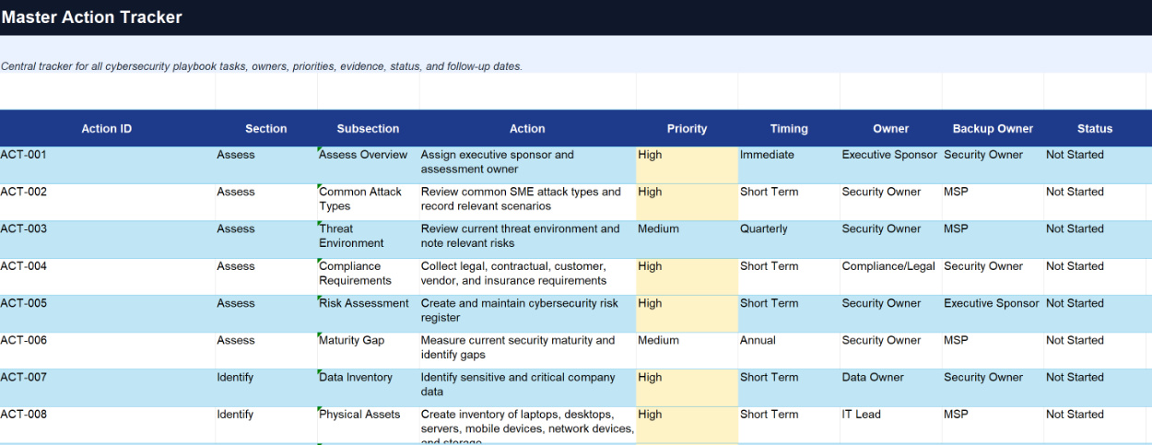Click cell ACT-004

tap(107, 276)
